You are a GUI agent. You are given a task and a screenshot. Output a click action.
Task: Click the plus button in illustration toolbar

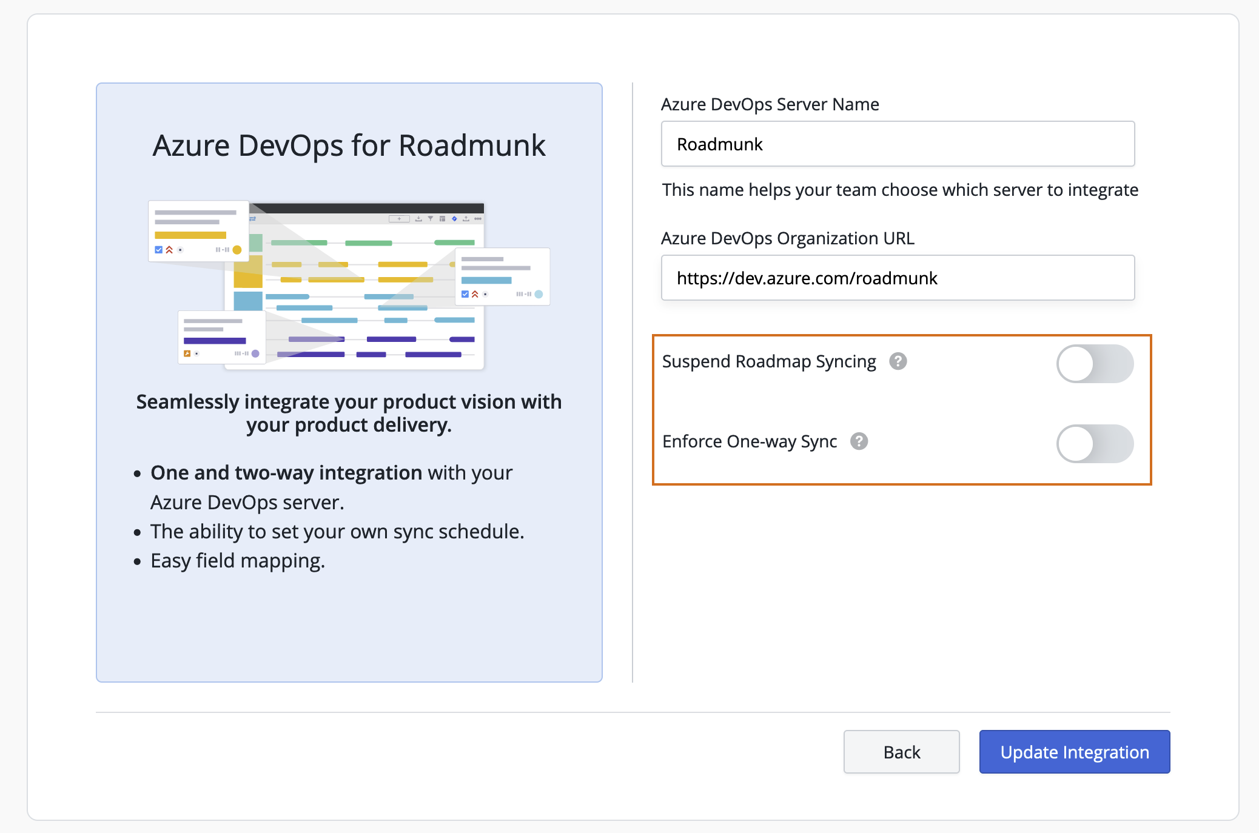tap(399, 219)
